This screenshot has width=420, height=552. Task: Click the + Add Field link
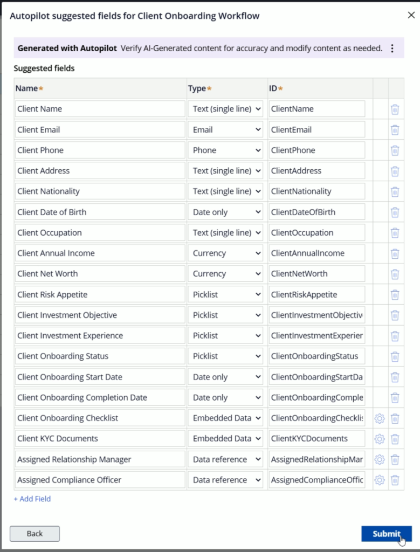pyautogui.click(x=32, y=499)
